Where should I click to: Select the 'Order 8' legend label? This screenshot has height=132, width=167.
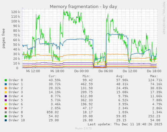click(x=16, y=112)
